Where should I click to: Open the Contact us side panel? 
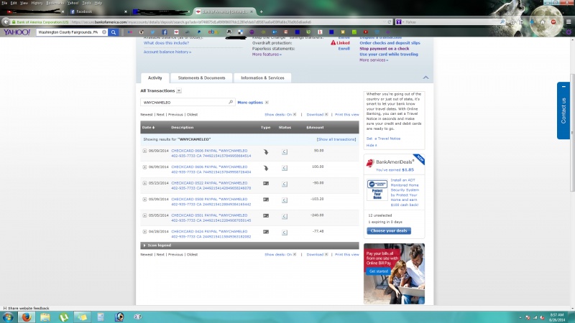pyautogui.click(x=563, y=111)
